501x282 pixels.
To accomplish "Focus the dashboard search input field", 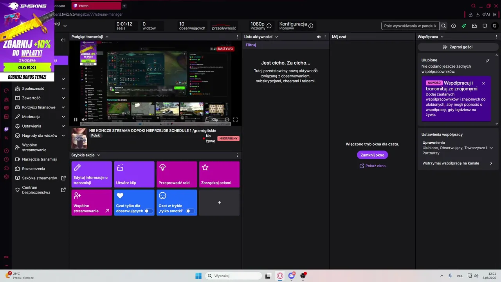I will pyautogui.click(x=410, y=26).
